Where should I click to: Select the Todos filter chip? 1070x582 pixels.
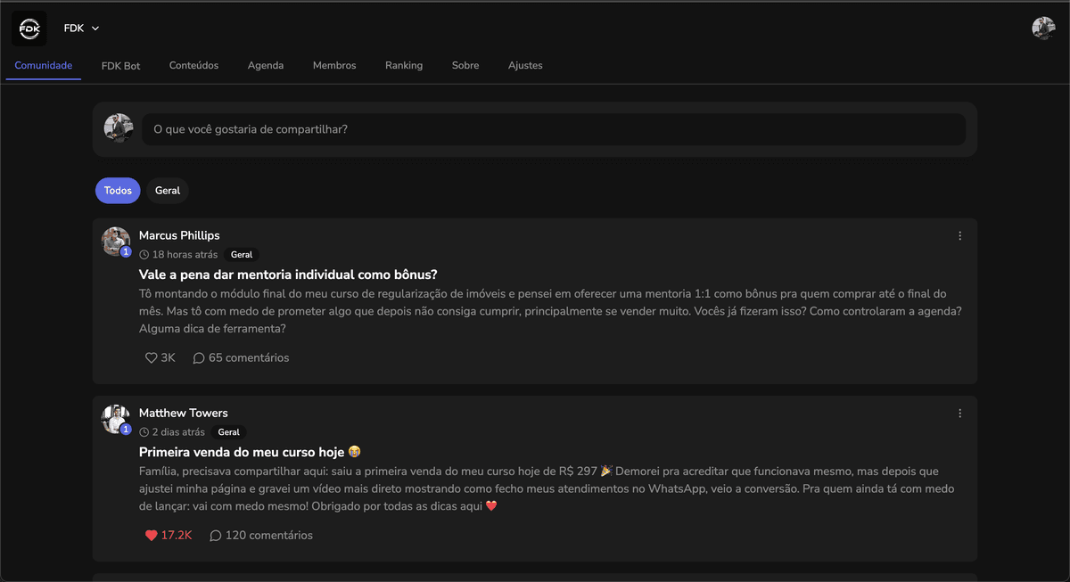tap(117, 190)
